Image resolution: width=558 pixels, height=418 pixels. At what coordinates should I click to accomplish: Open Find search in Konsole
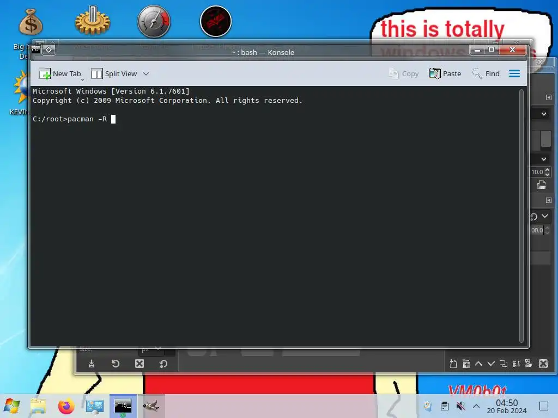486,73
